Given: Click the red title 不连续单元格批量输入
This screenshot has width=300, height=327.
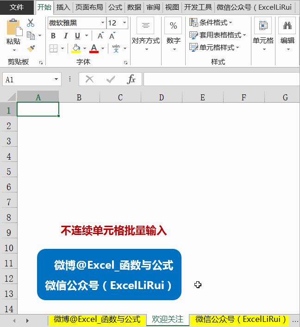Looking at the screenshot, I should [x=113, y=231].
